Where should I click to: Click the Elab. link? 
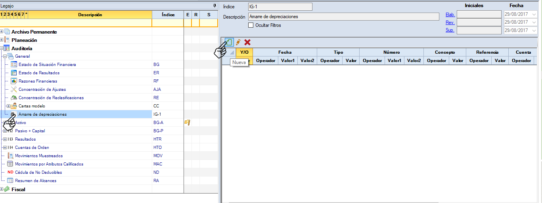(450, 14)
